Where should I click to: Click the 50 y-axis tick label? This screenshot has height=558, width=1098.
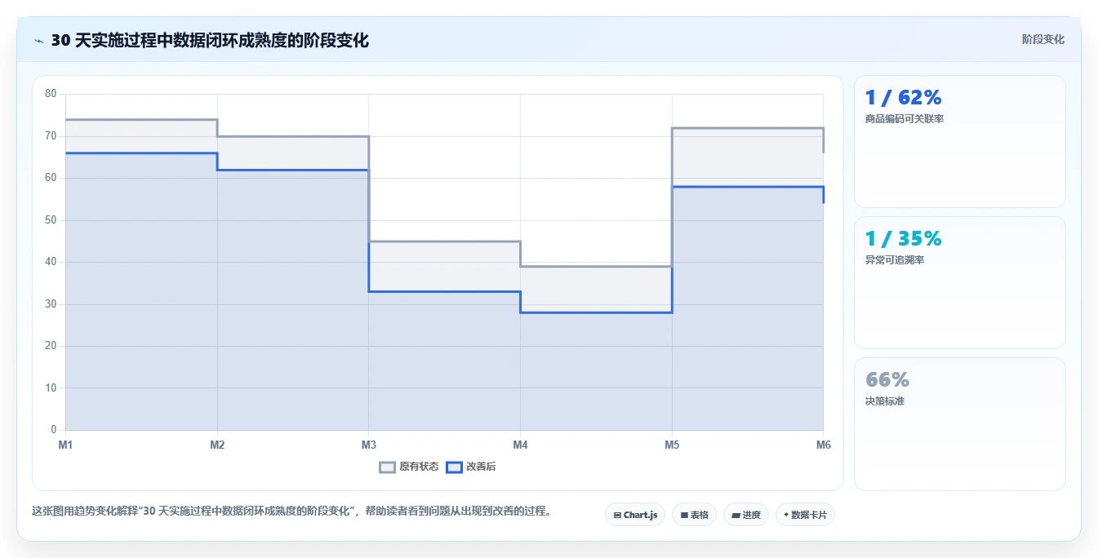pos(51,220)
